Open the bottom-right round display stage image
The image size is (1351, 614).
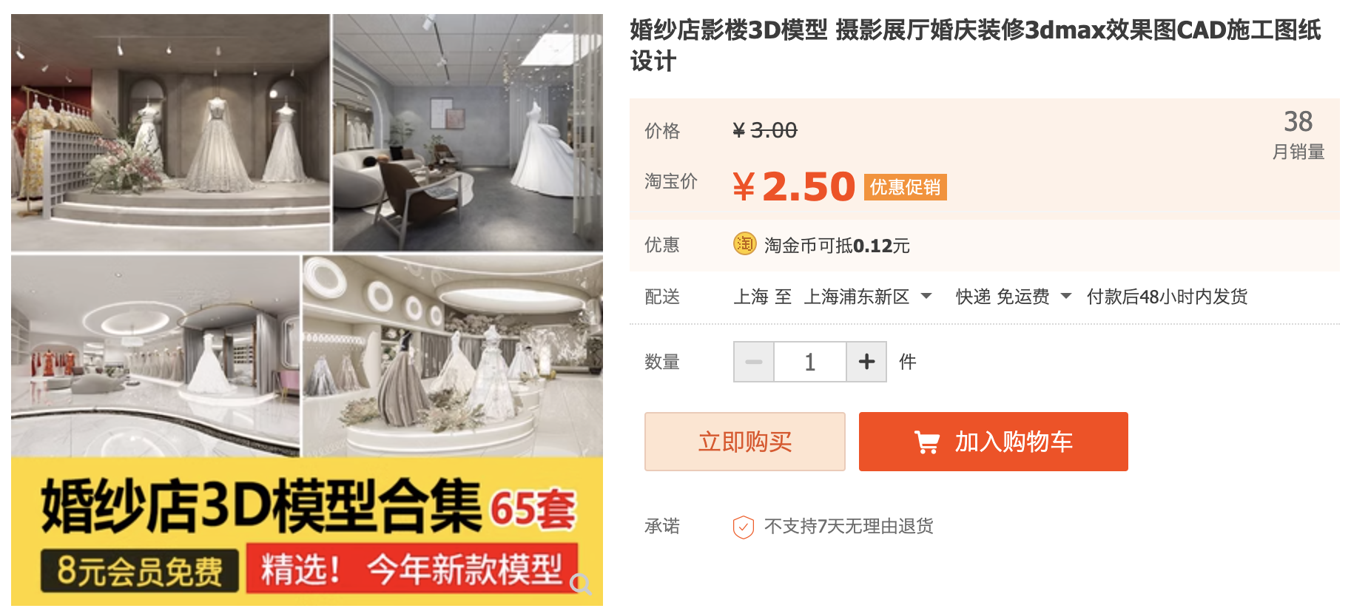453,356
